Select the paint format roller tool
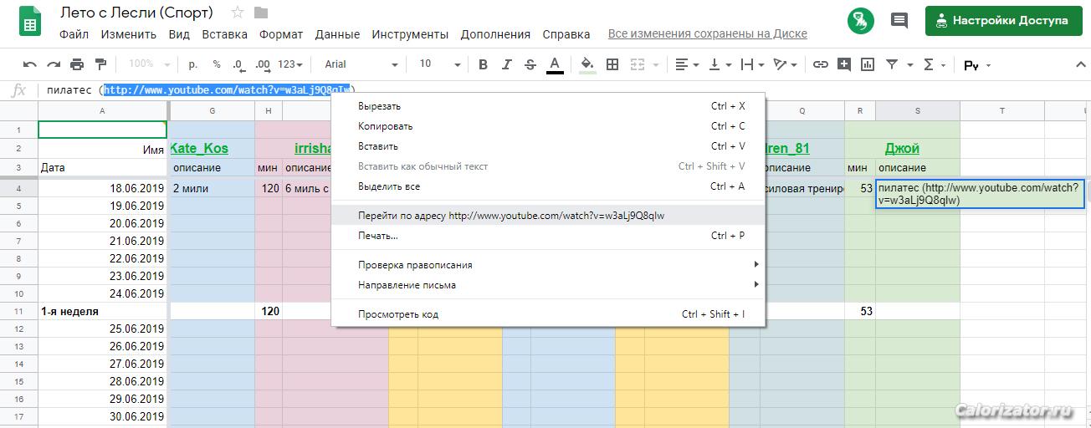Screen dimensions: 1091x428 101,64
